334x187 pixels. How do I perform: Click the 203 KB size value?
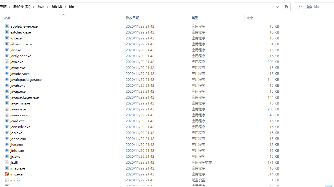273,109
